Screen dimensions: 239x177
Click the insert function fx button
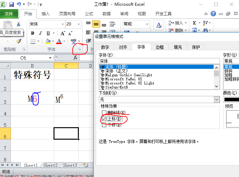pyautogui.click(x=75, y=58)
